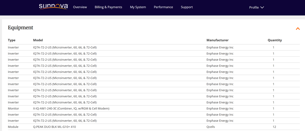Click the Type column header

[x=12, y=40]
